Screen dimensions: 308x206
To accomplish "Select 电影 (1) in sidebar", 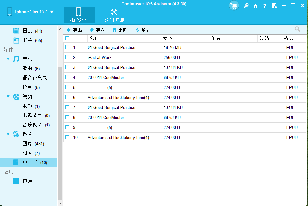I will tap(31, 106).
